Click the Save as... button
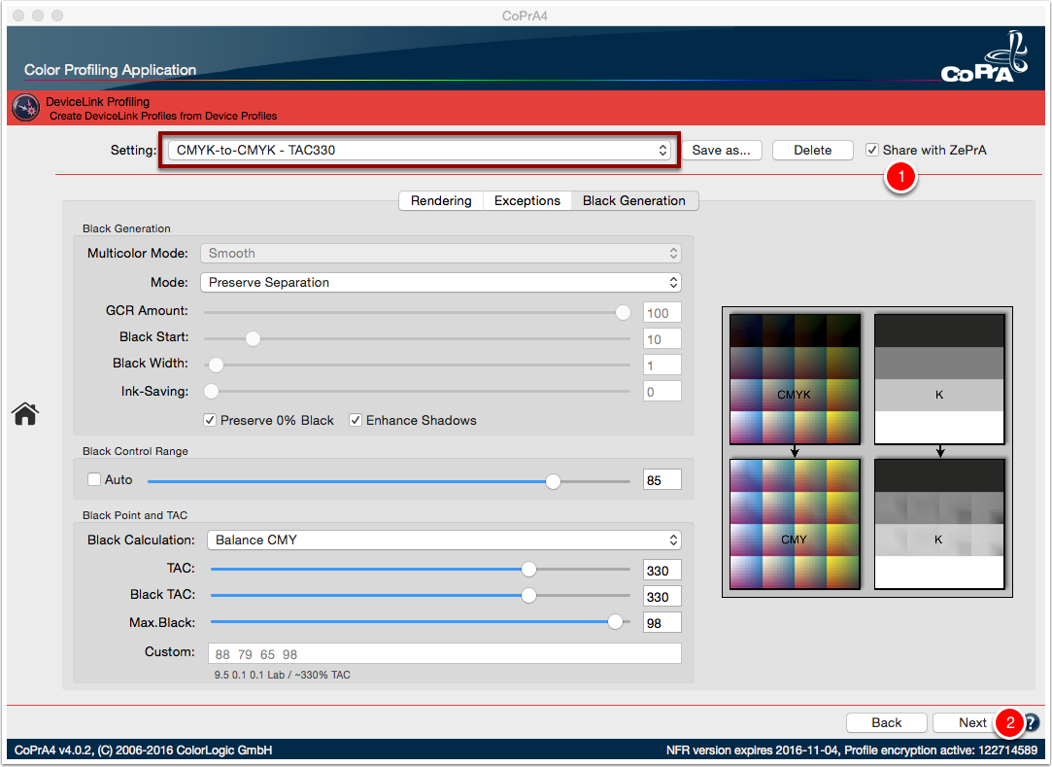 [x=721, y=150]
